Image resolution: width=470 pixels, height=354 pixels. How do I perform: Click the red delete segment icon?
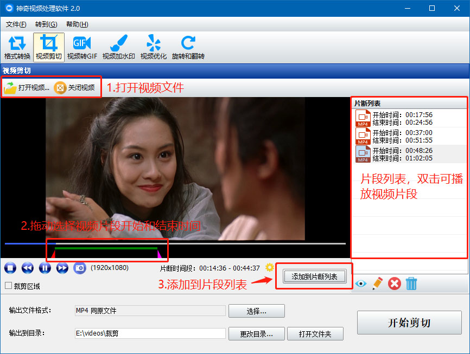click(x=395, y=283)
